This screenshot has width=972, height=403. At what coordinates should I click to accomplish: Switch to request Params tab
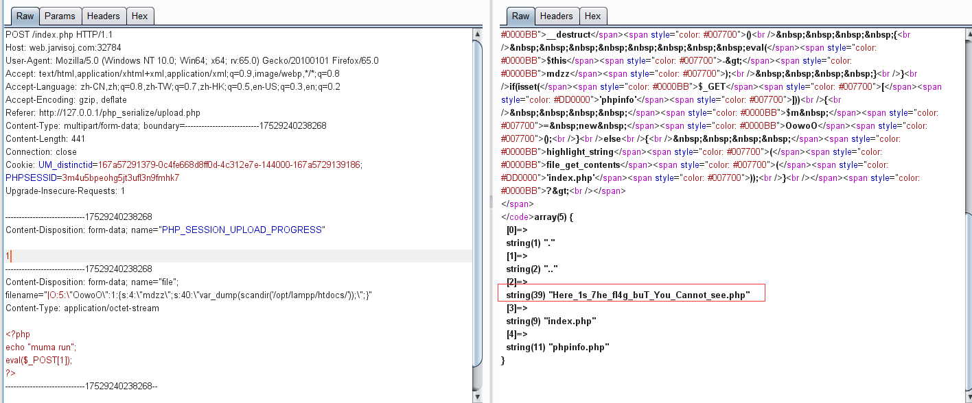click(x=60, y=16)
